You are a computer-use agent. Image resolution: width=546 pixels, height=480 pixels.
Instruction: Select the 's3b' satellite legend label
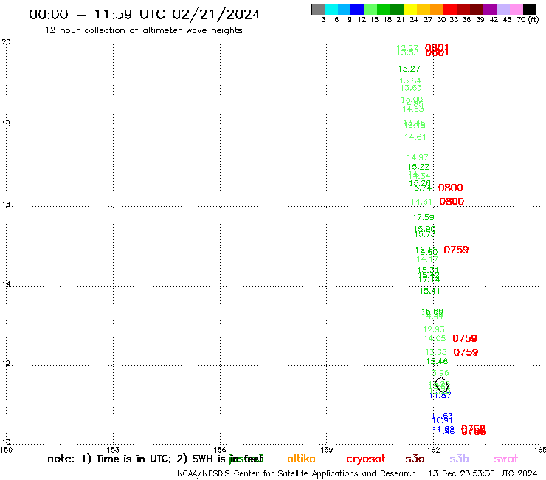click(x=459, y=459)
